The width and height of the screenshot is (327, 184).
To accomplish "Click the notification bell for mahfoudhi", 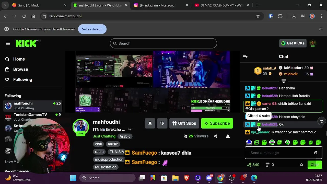I will (150, 123).
